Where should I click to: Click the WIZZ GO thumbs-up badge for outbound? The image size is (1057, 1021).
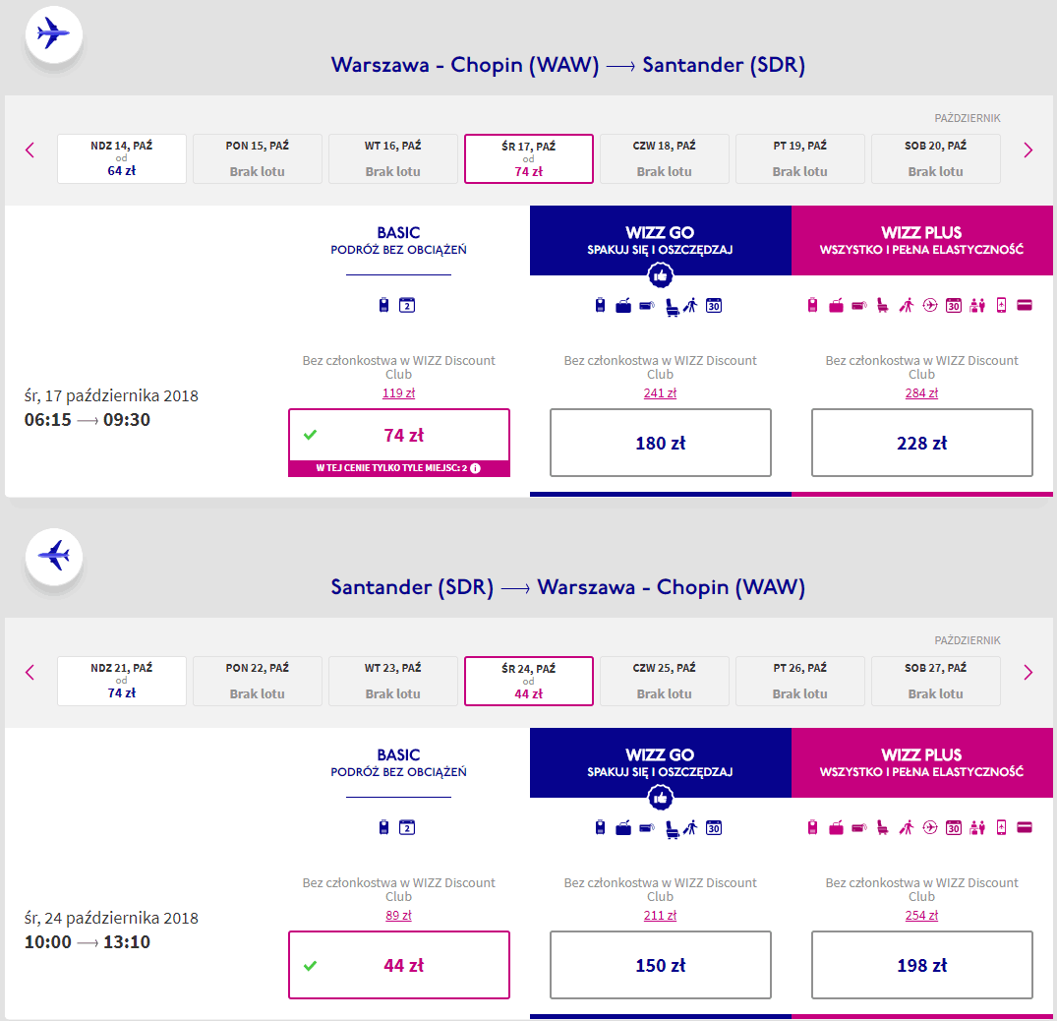[661, 274]
